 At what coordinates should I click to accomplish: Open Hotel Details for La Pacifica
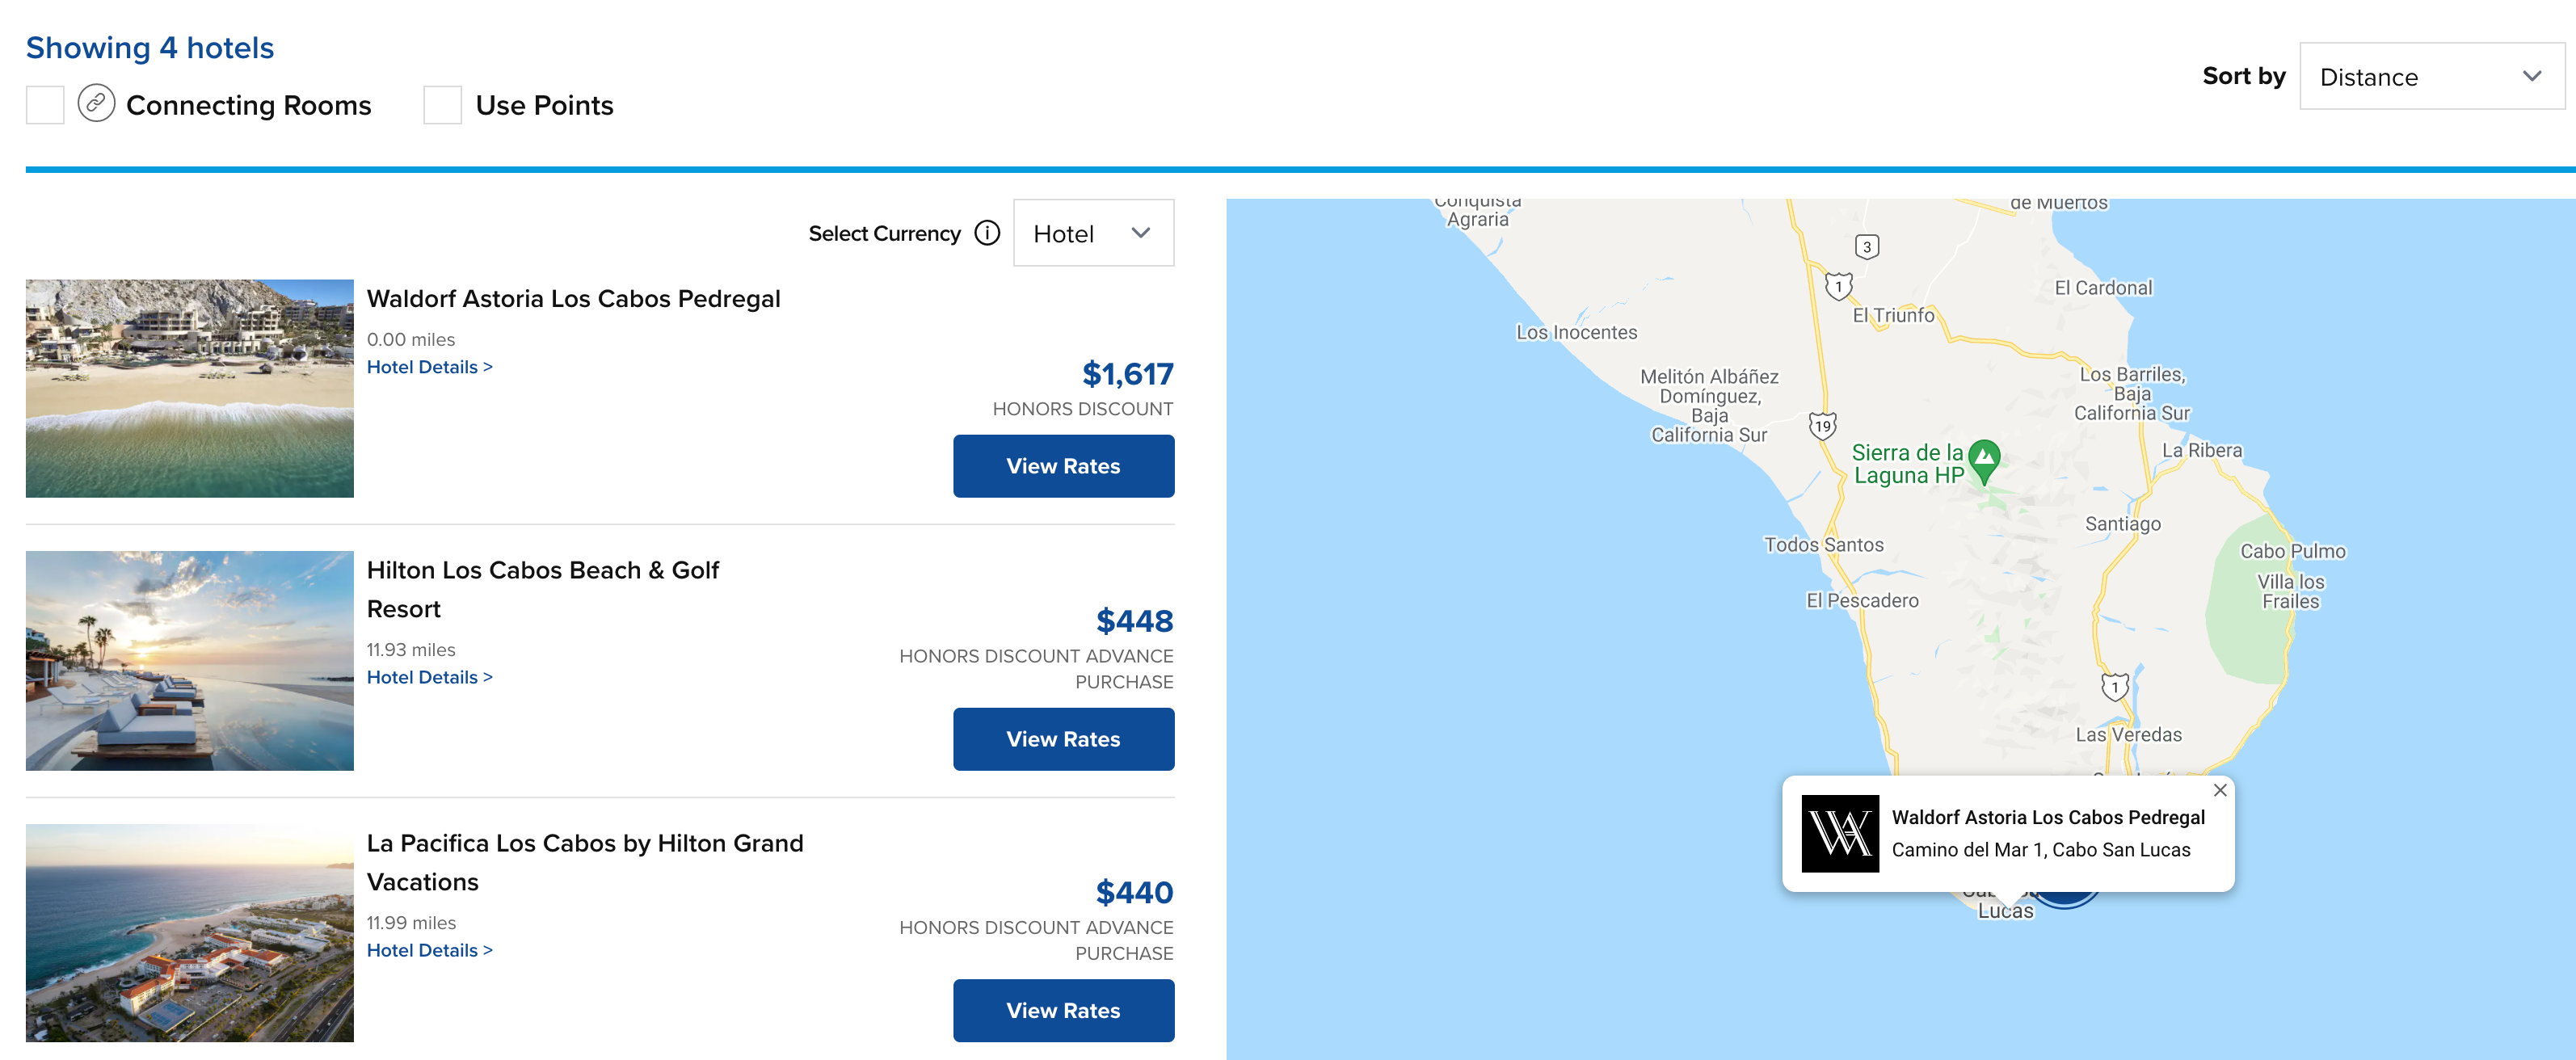[429, 950]
